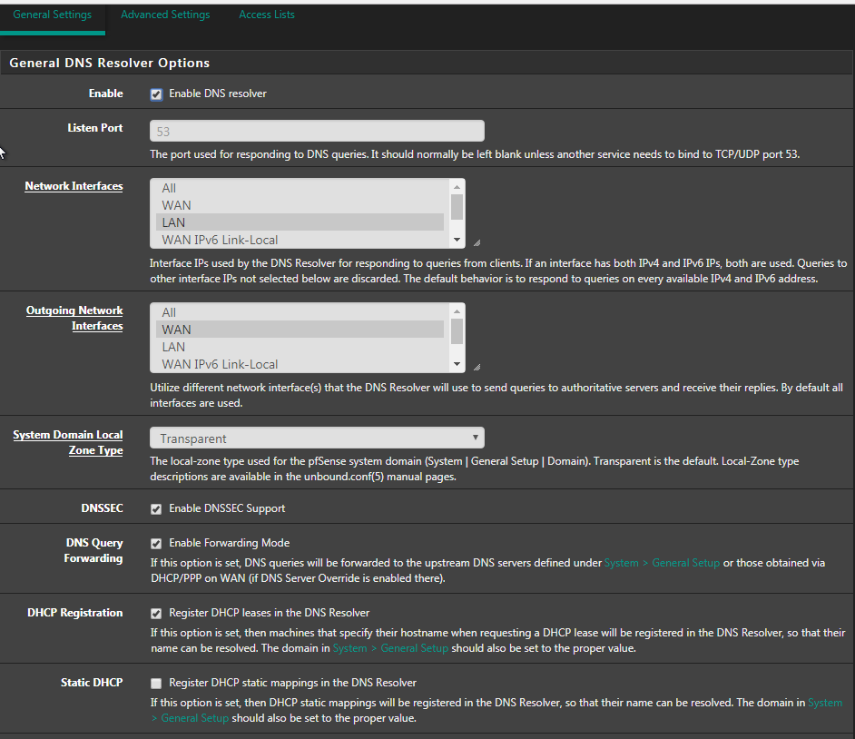
Task: Toggle Enable DNSSEC Support checkbox
Action: pyautogui.click(x=156, y=509)
